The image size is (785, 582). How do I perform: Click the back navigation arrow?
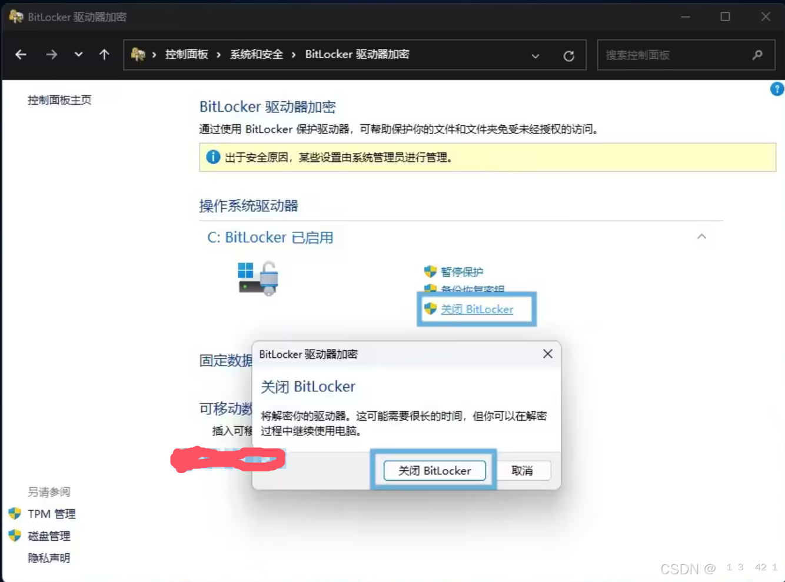[21, 54]
